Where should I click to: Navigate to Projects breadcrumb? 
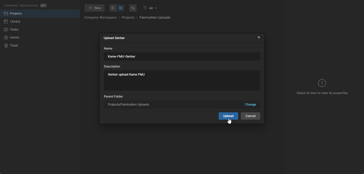click(x=128, y=17)
